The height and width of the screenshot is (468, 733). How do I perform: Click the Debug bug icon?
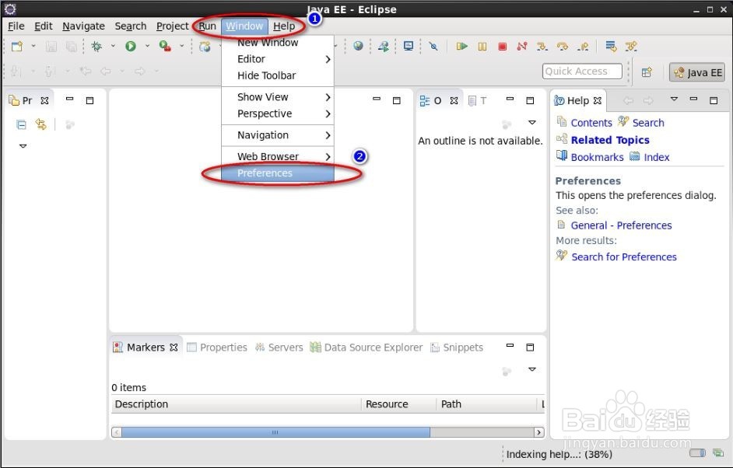coord(96,46)
